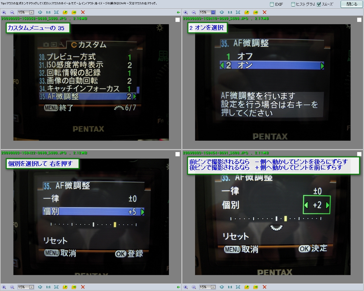Viewport: 364px width, 291px height.
Task: Click the photo showing 個別 +5 highlighted
Action: tap(91, 217)
